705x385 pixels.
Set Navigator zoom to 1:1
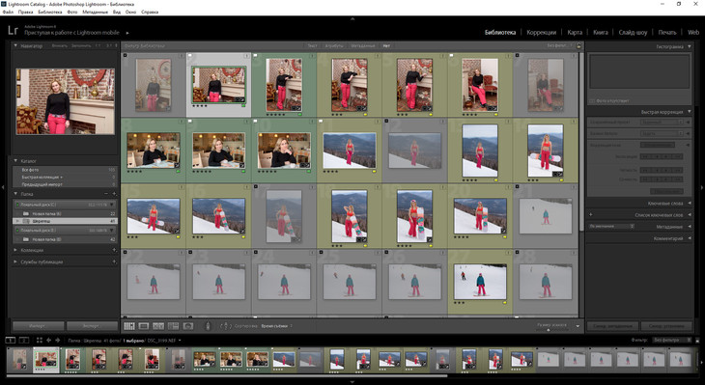click(98, 45)
